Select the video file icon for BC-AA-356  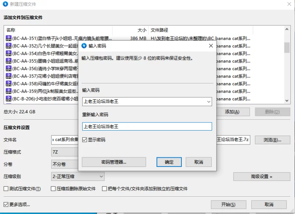pos(8,68)
